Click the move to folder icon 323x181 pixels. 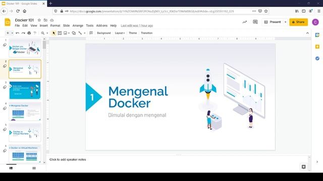point(45,20)
